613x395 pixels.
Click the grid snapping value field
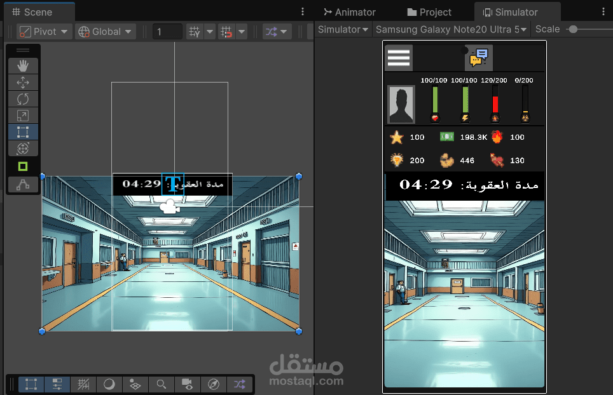167,32
